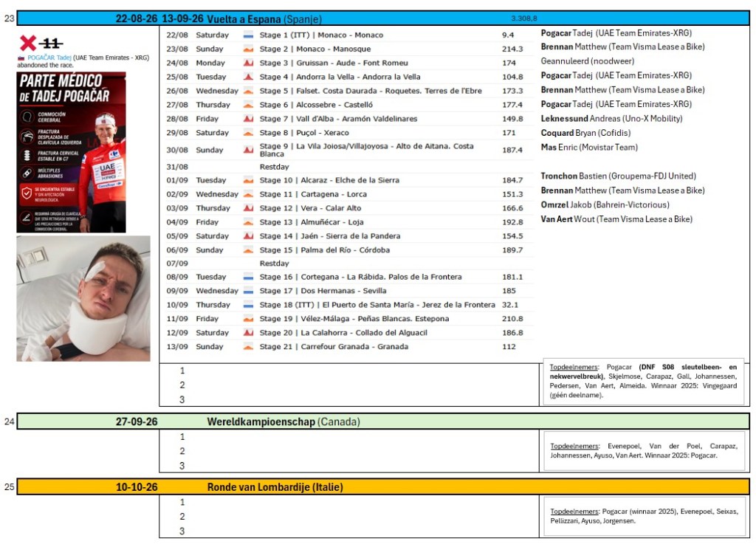Click the flat stage icon for Stage 18 ITT
Image resolution: width=756 pixels, height=544 pixels.
coord(248,305)
